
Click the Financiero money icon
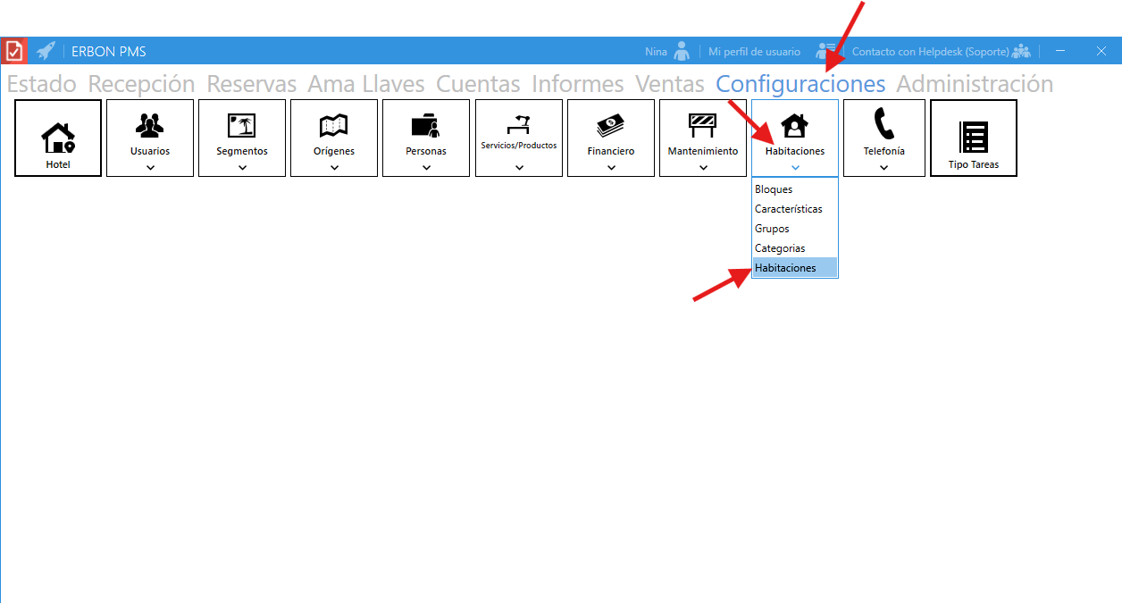(x=611, y=125)
